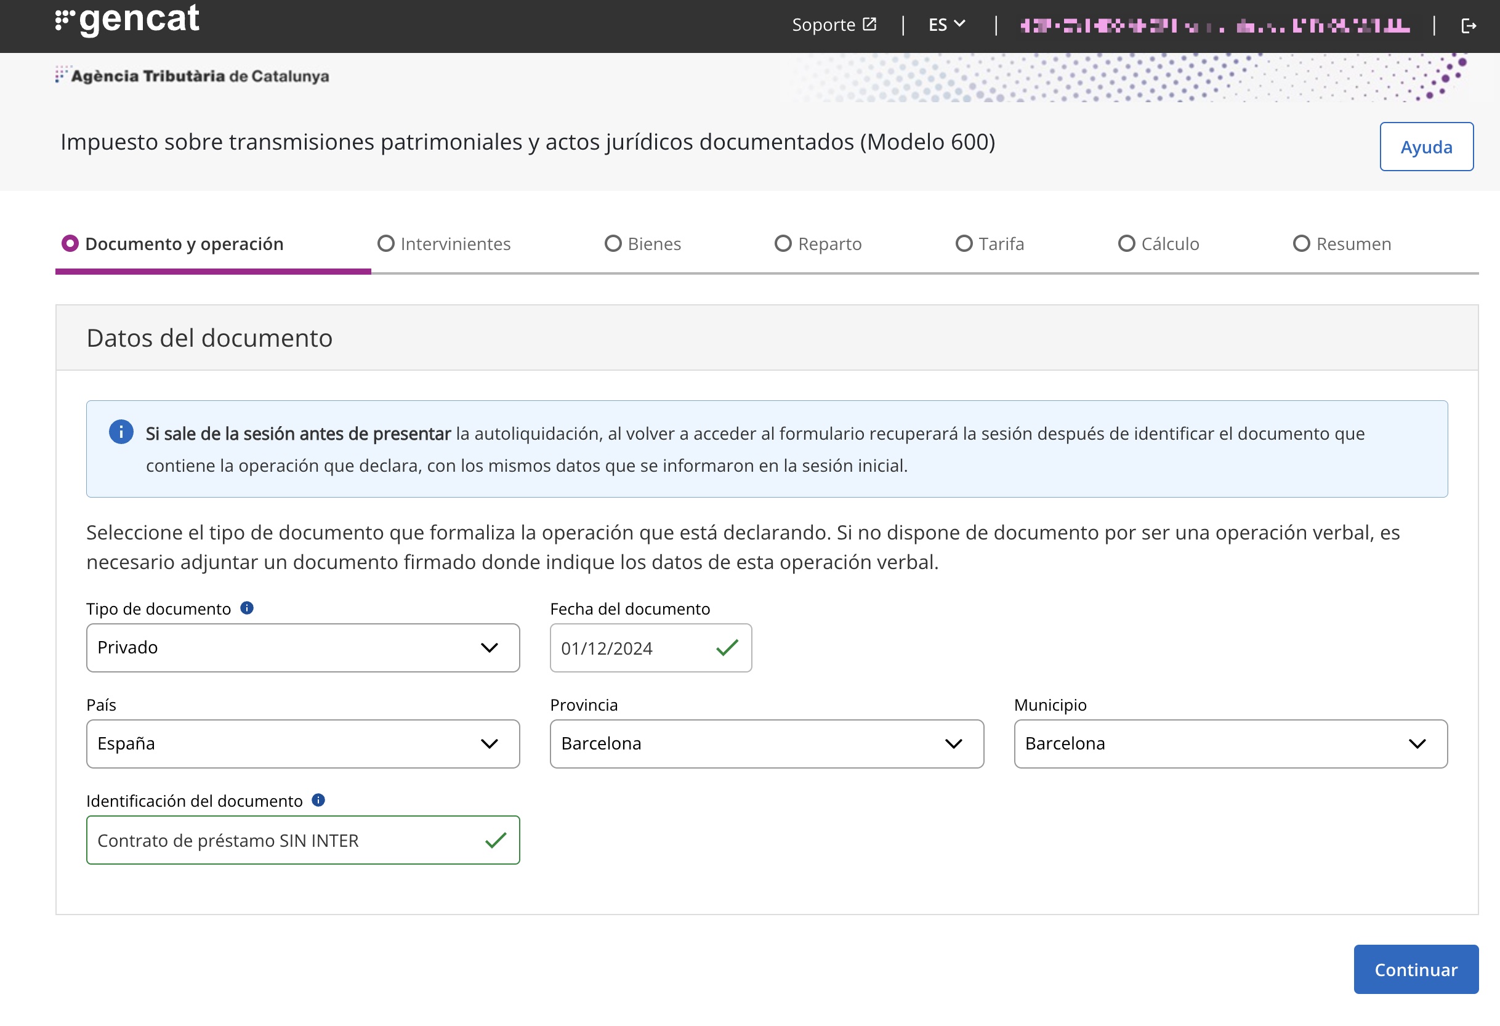Click info icon beside Identificación del documento
The width and height of the screenshot is (1500, 1026).
[318, 800]
